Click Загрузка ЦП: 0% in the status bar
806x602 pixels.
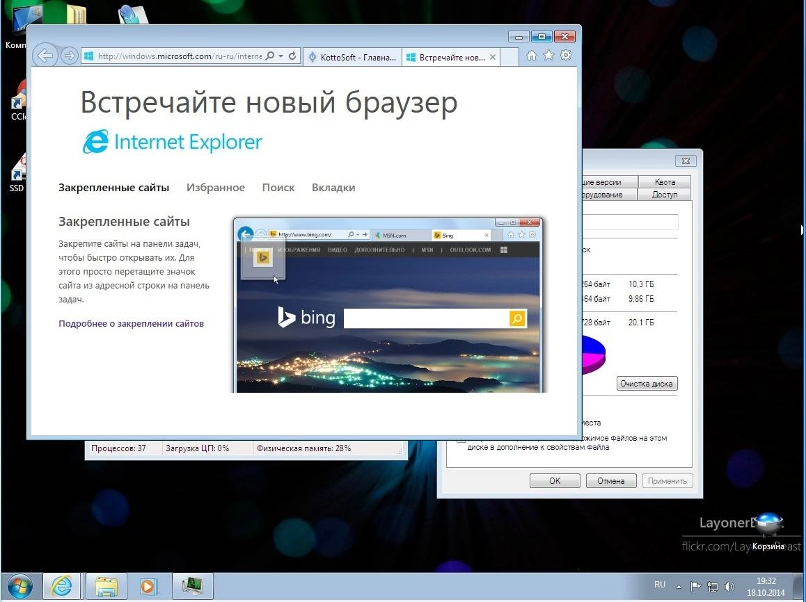[197, 448]
